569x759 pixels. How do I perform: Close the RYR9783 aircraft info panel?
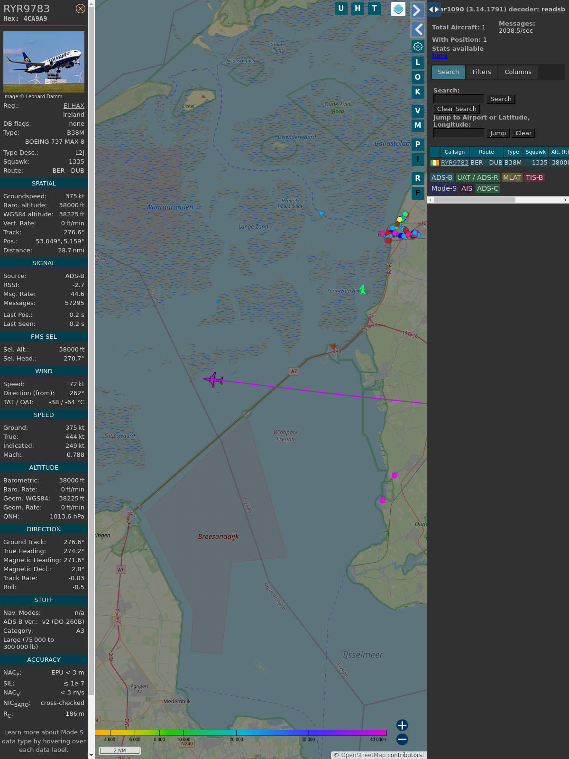(81, 9)
